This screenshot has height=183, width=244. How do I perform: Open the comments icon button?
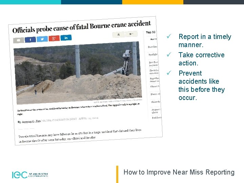click(x=131, y=34)
